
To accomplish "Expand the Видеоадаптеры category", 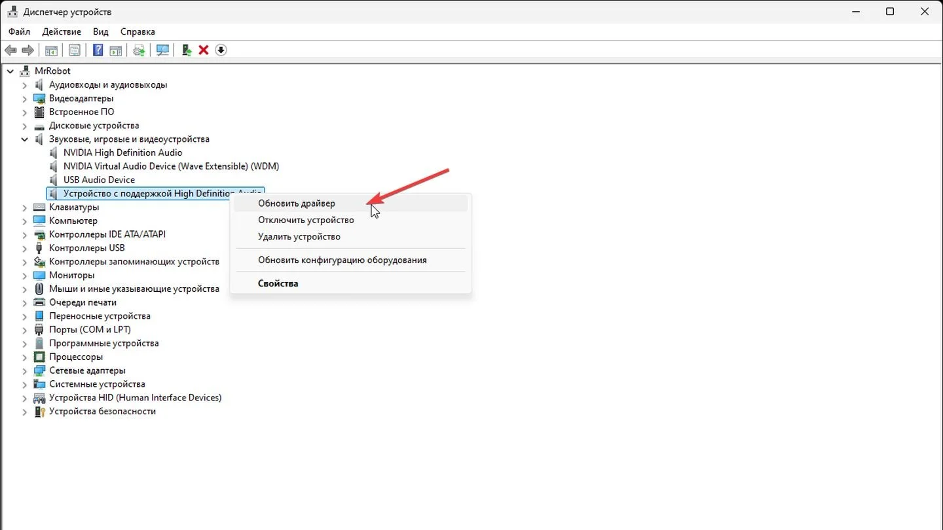I will coord(25,99).
